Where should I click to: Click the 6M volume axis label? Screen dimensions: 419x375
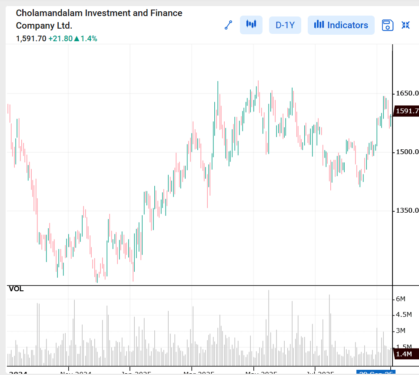pyautogui.click(x=400, y=299)
